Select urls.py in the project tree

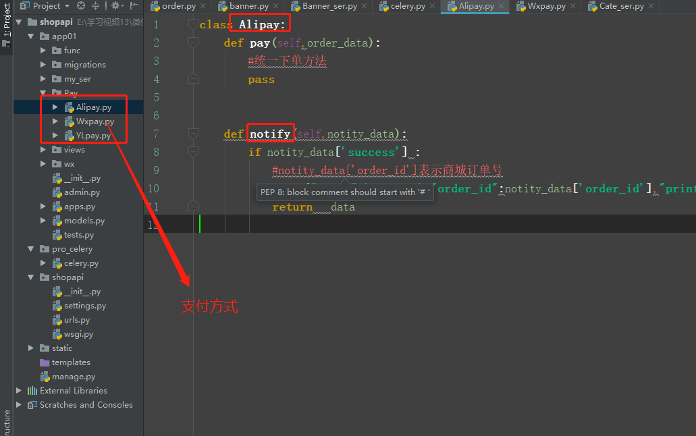click(x=76, y=320)
